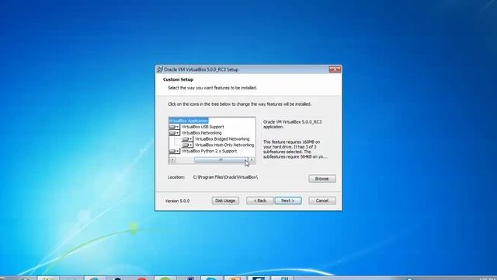
Task: Select the VirtualBox Networking label
Action: click(202, 133)
